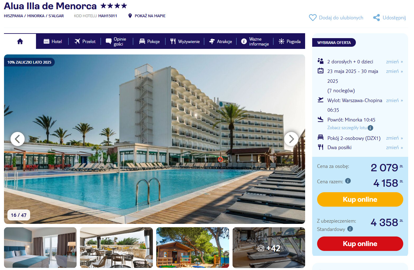This screenshot has width=414, height=270.
Task: Open the Pogoda tab
Action: (x=289, y=42)
